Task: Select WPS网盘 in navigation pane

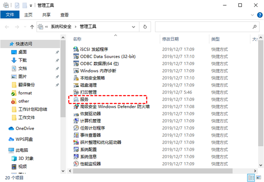Action: [x=24, y=139]
